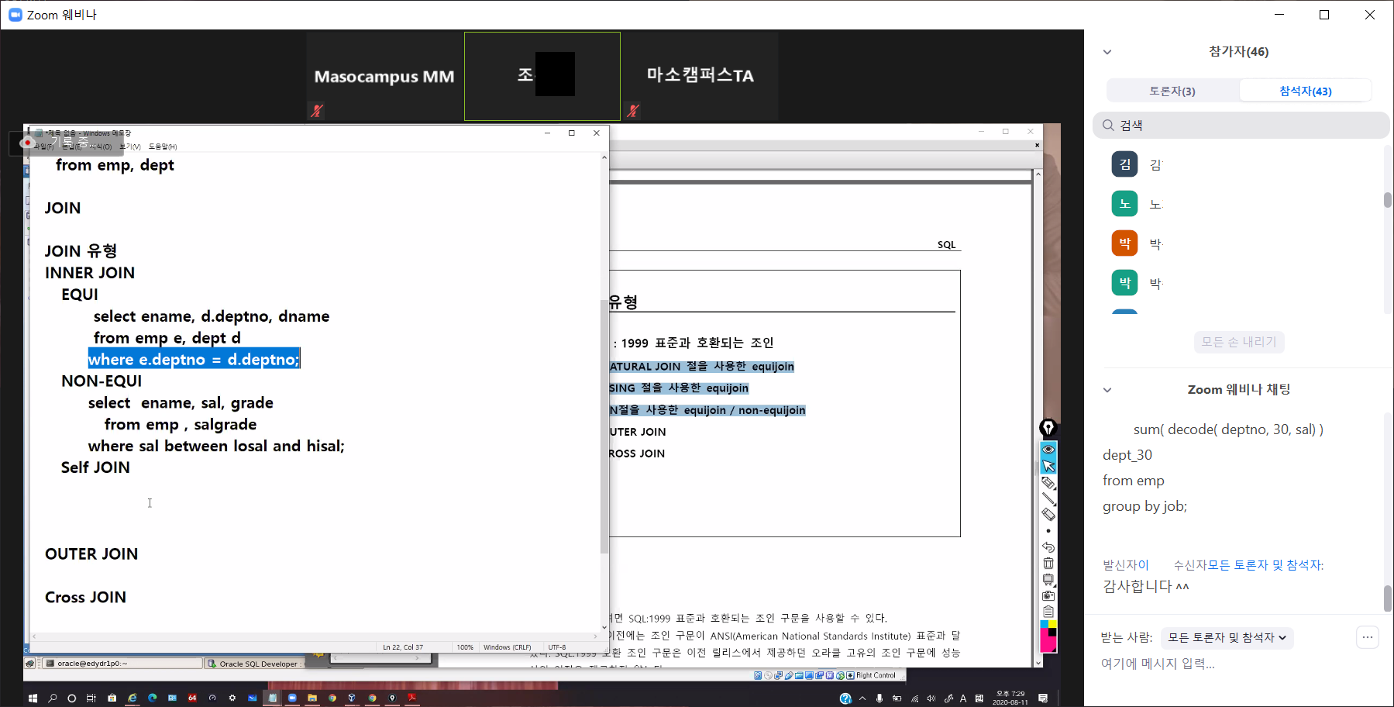Select the line drawing tool
The height and width of the screenshot is (707, 1394).
(x=1048, y=498)
